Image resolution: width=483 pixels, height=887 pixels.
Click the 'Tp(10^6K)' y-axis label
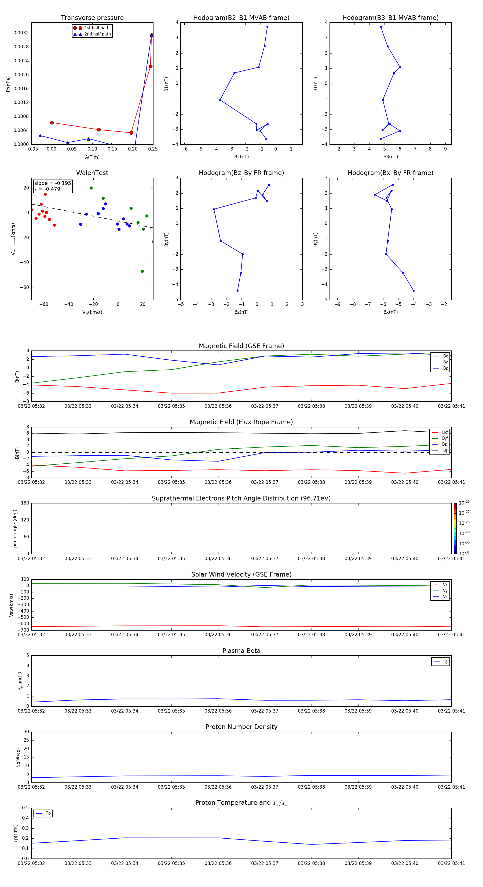(x=16, y=833)
